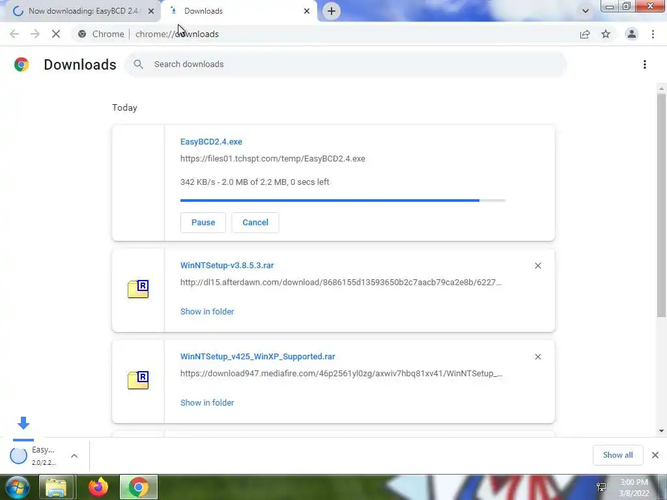This screenshot has width=667, height=500.
Task: Click the scrollbar up arrow
Action: pyautogui.click(x=661, y=89)
